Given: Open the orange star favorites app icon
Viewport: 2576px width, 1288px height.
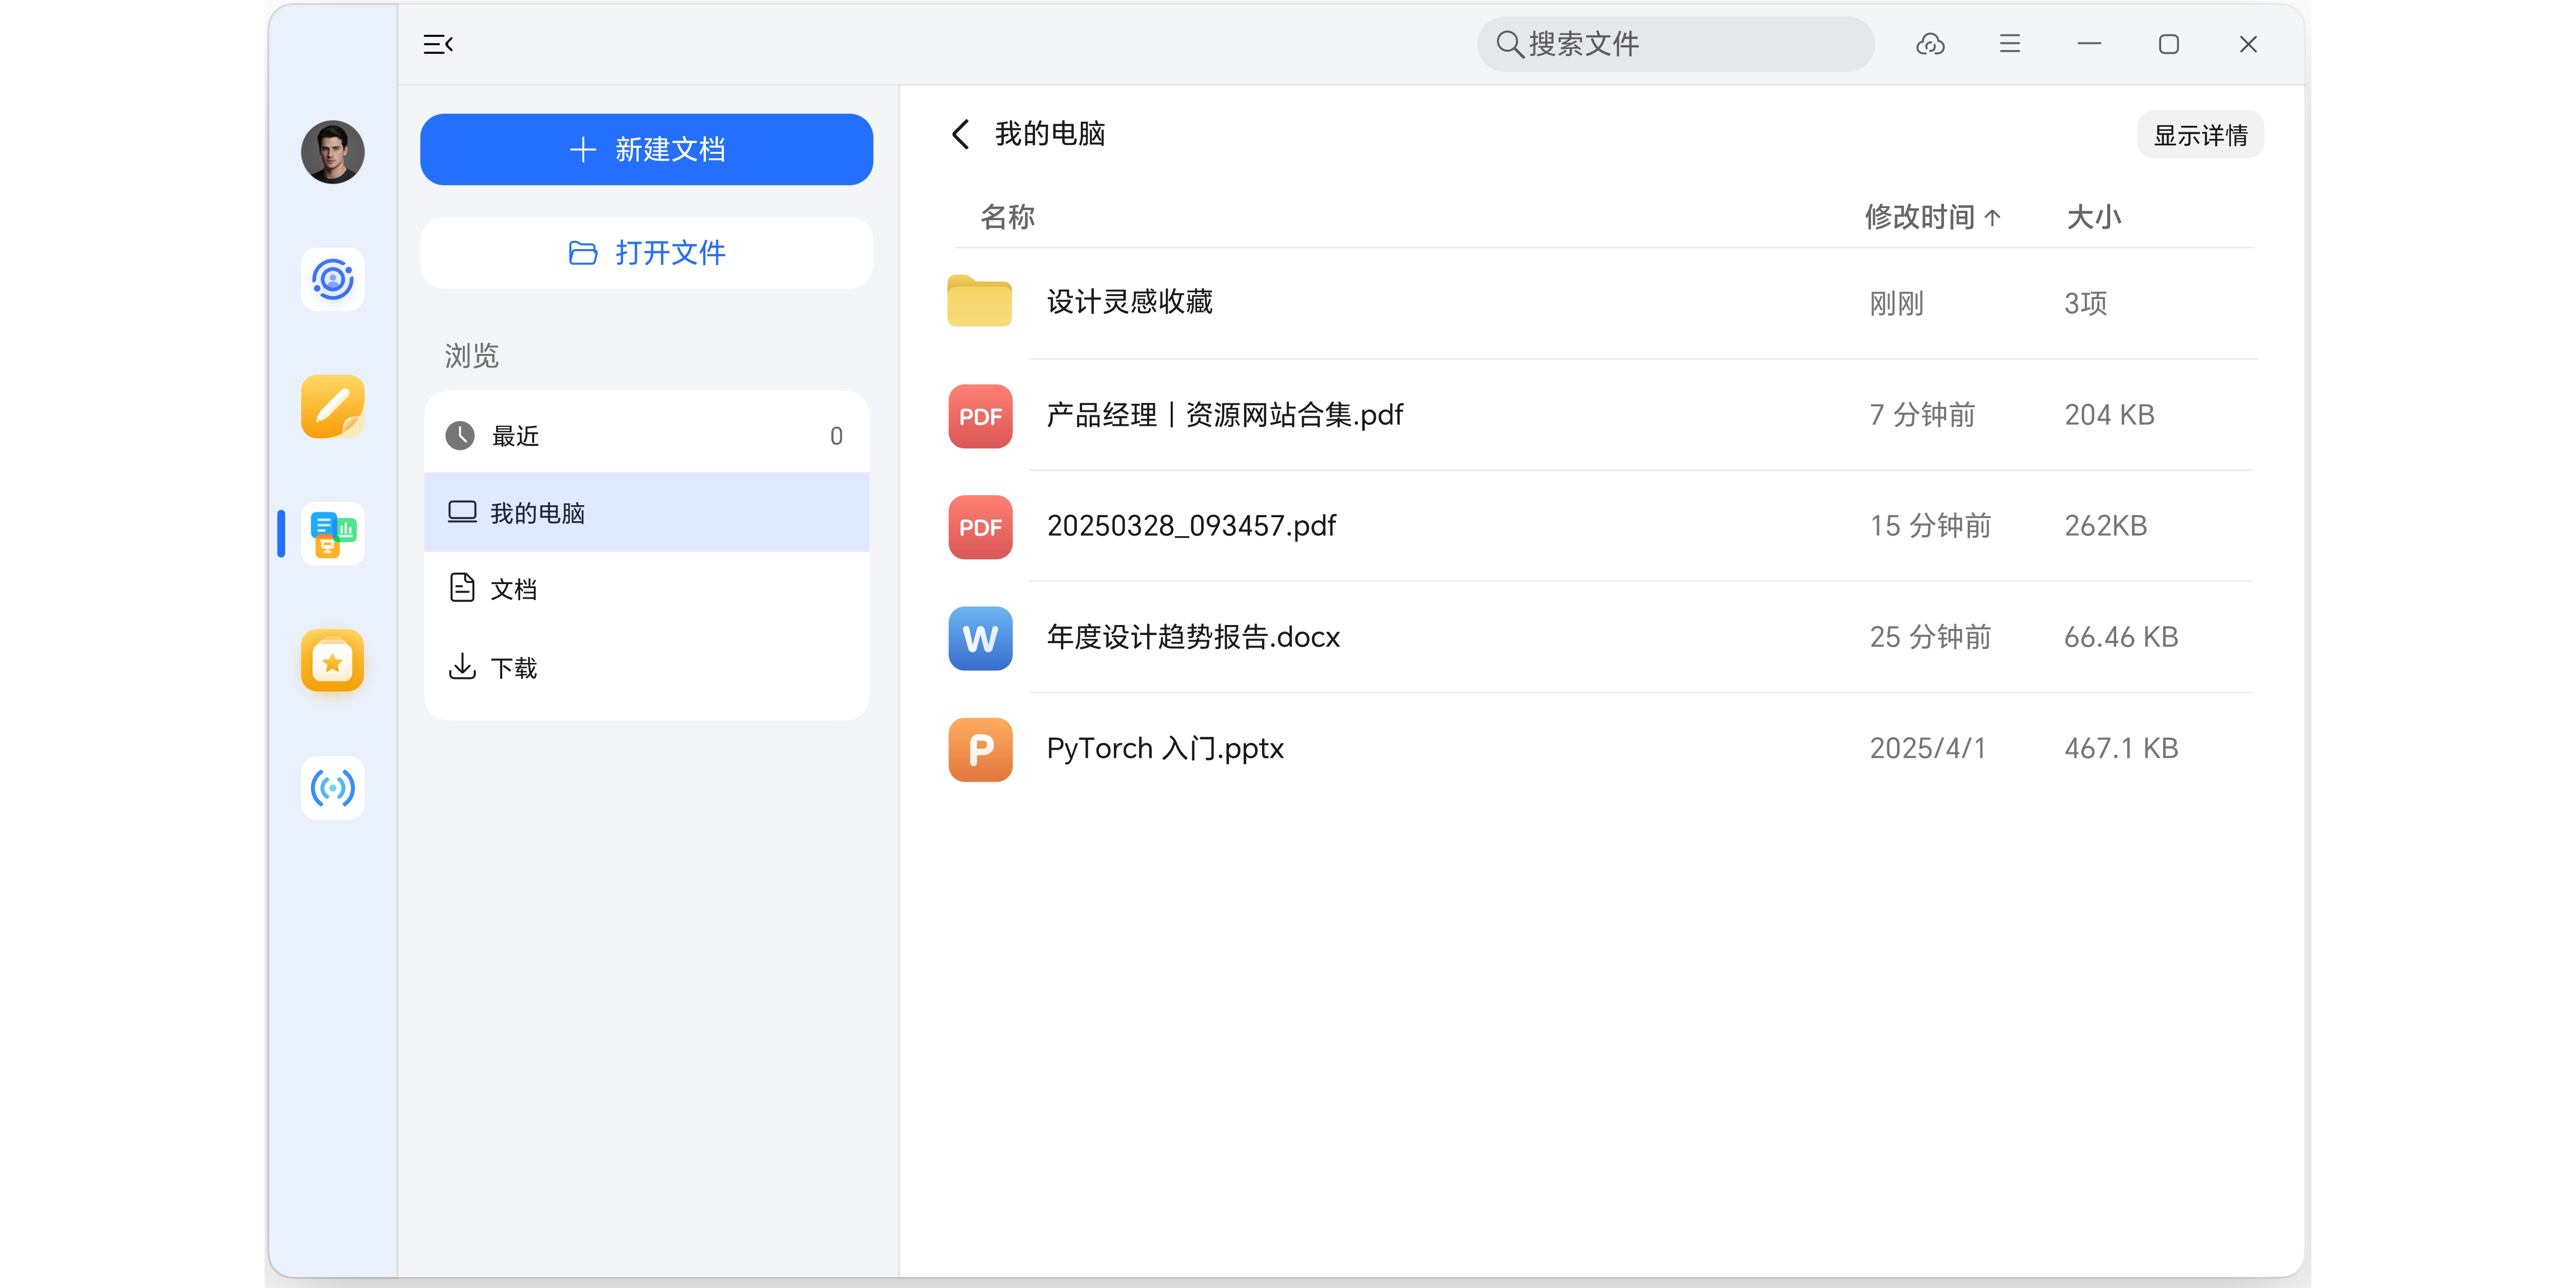Looking at the screenshot, I should point(333,661).
